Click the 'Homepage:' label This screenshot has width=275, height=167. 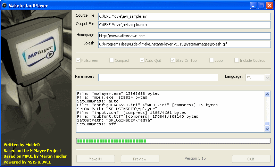86,35
